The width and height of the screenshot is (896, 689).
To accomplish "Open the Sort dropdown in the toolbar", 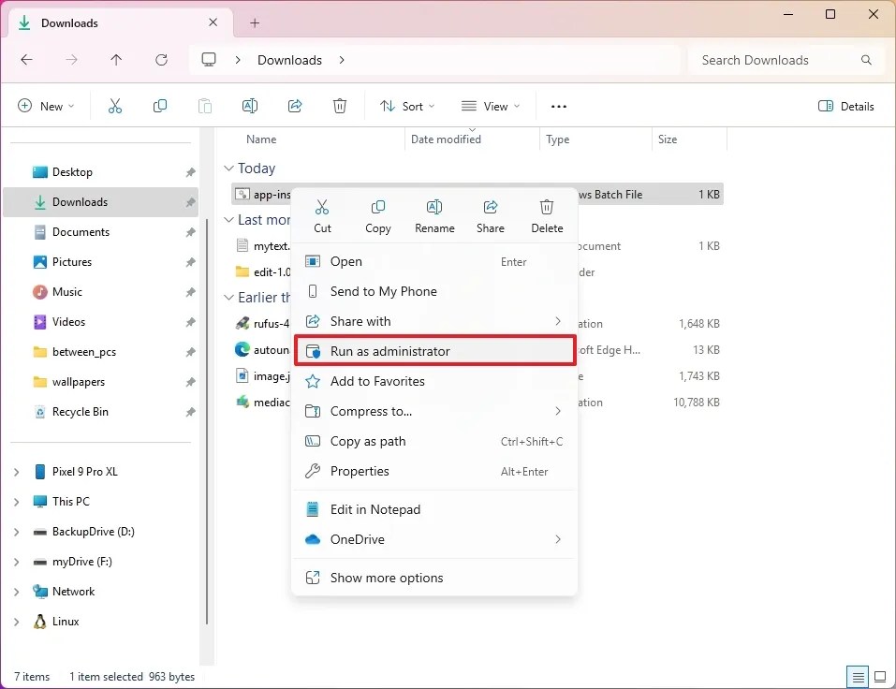I will (x=406, y=106).
